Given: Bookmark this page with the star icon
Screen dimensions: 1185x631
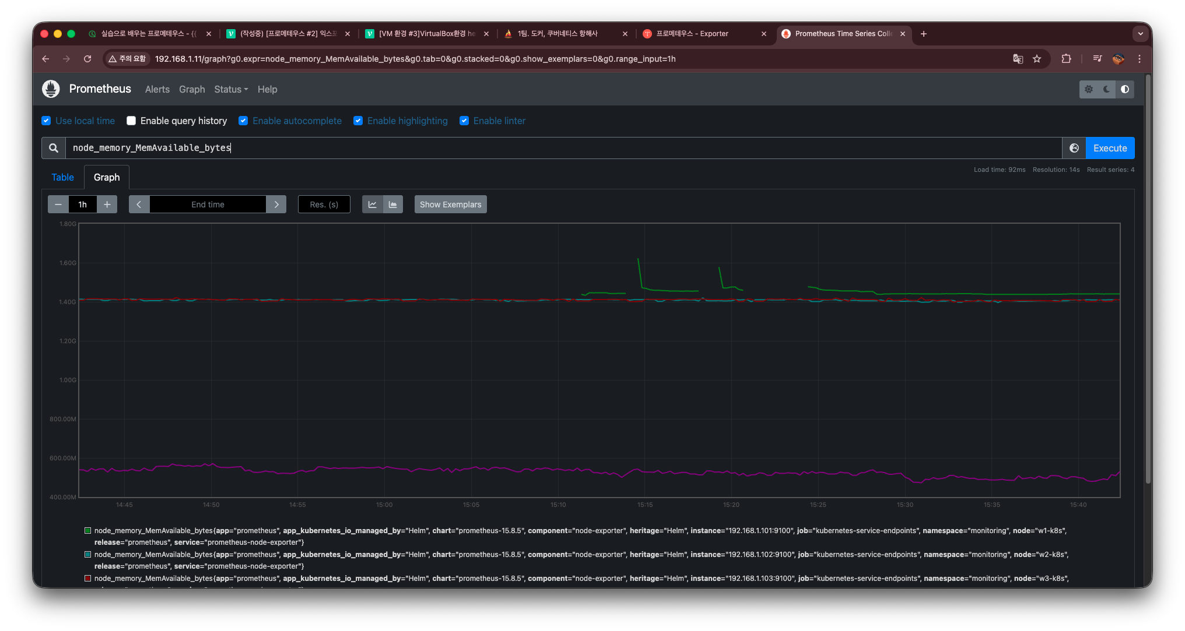Looking at the screenshot, I should tap(1037, 59).
